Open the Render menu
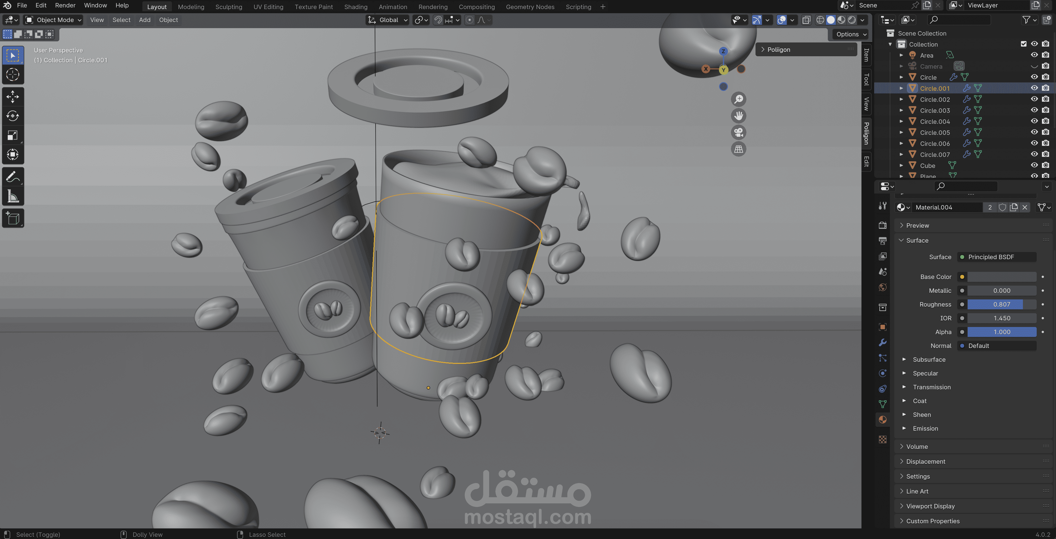This screenshot has width=1056, height=539. tap(65, 5)
